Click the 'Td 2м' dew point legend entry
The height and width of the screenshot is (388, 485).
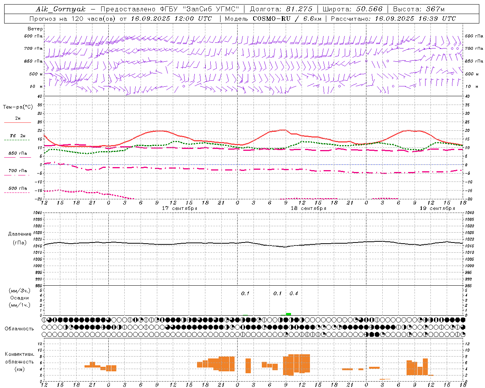18,136
